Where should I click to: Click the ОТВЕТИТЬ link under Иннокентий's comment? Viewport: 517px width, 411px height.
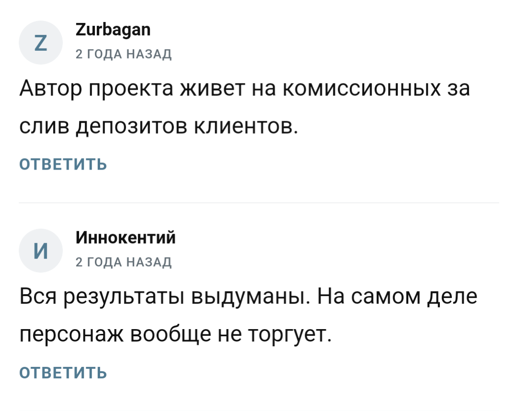tap(63, 372)
